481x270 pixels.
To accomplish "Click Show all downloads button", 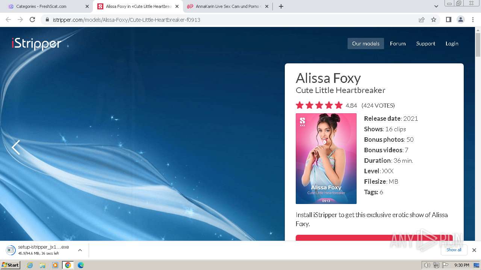I will (x=454, y=250).
